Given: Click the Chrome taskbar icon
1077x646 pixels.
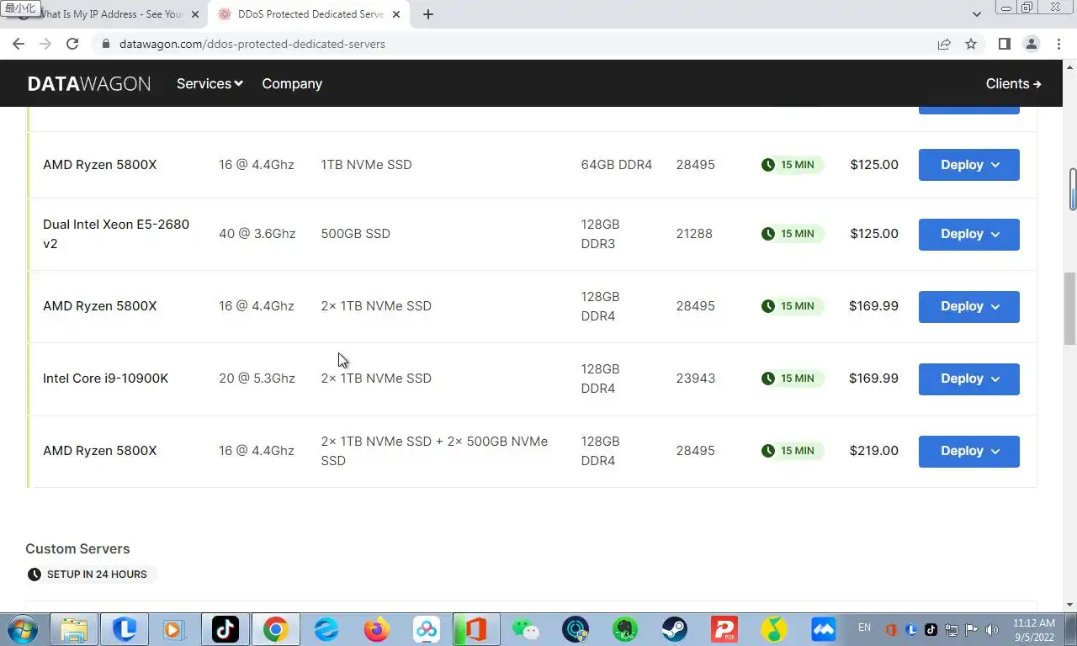Looking at the screenshot, I should pos(275,629).
